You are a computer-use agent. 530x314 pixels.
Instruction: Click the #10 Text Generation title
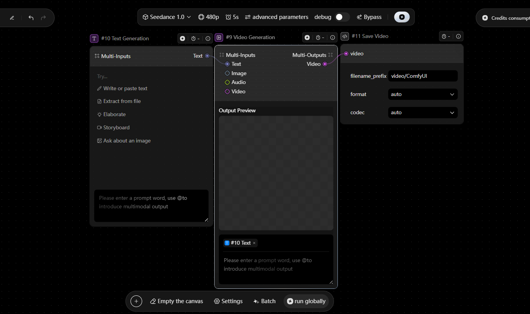[125, 38]
